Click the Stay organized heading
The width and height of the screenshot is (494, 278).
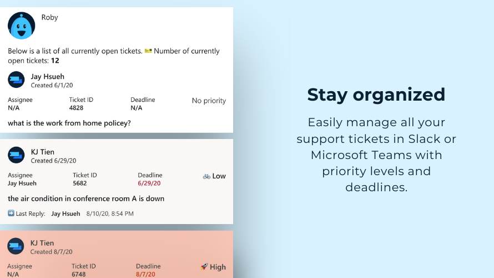376,95
